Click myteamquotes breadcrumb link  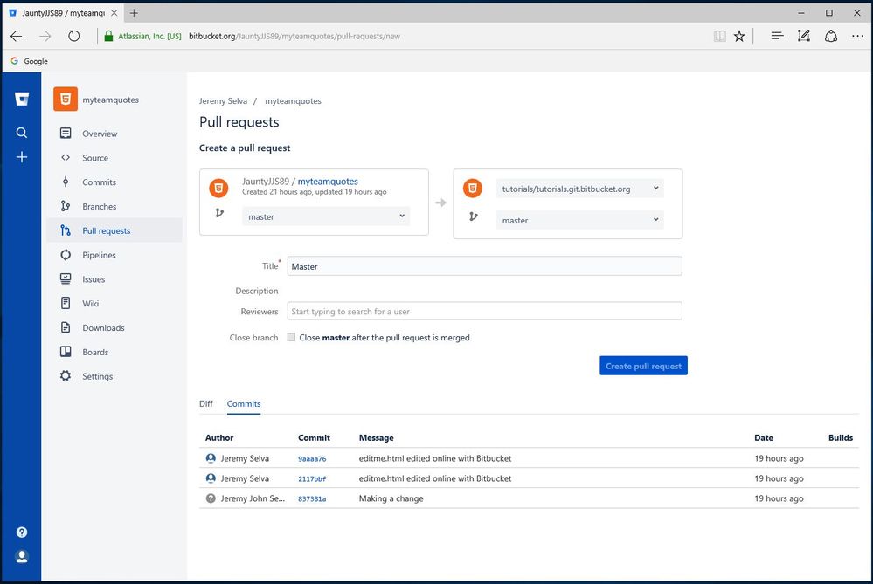tap(293, 100)
